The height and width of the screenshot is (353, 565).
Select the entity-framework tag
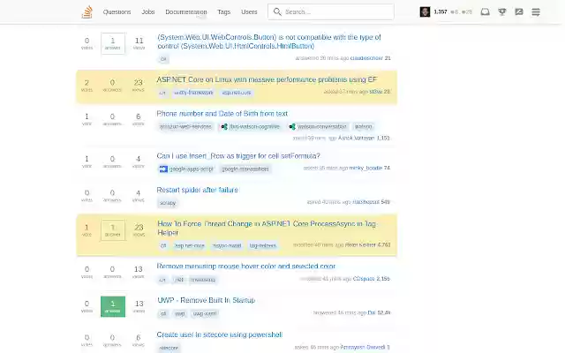[193, 93]
